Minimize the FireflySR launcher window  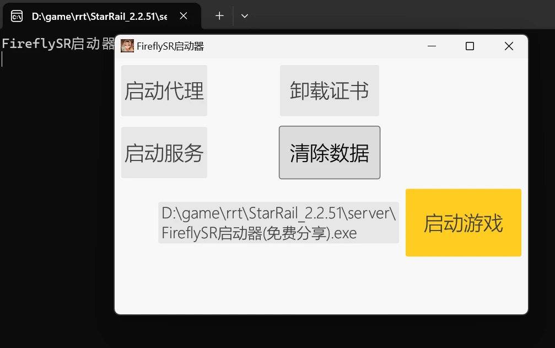432,46
